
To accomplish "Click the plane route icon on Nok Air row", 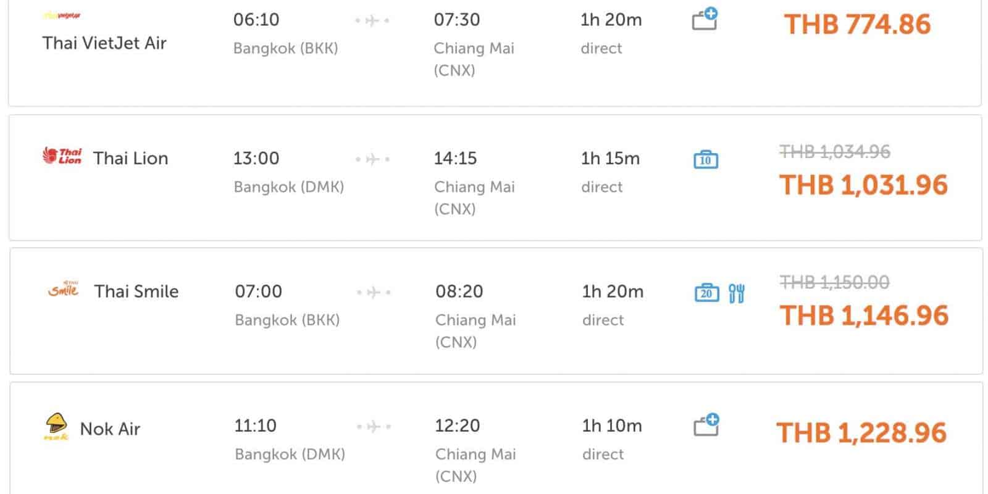I will pos(373,426).
